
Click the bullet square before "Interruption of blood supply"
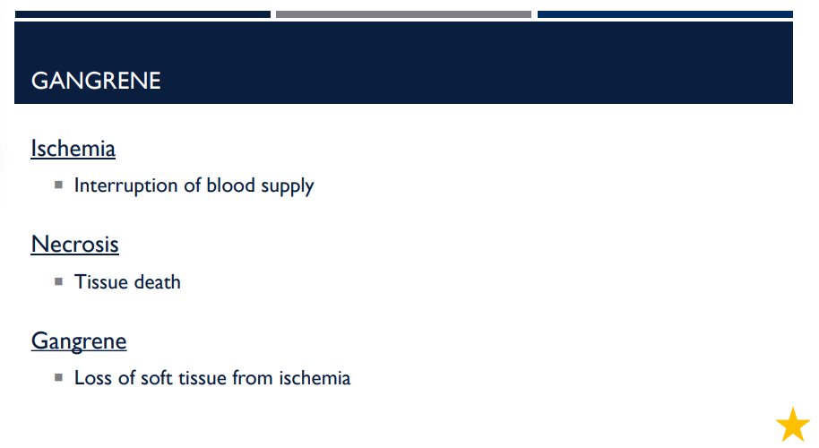point(58,185)
